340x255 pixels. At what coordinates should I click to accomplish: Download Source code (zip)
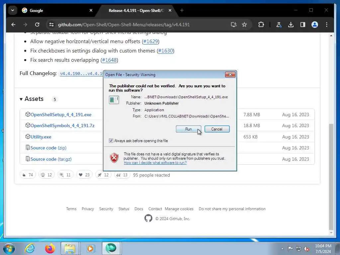[48, 148]
